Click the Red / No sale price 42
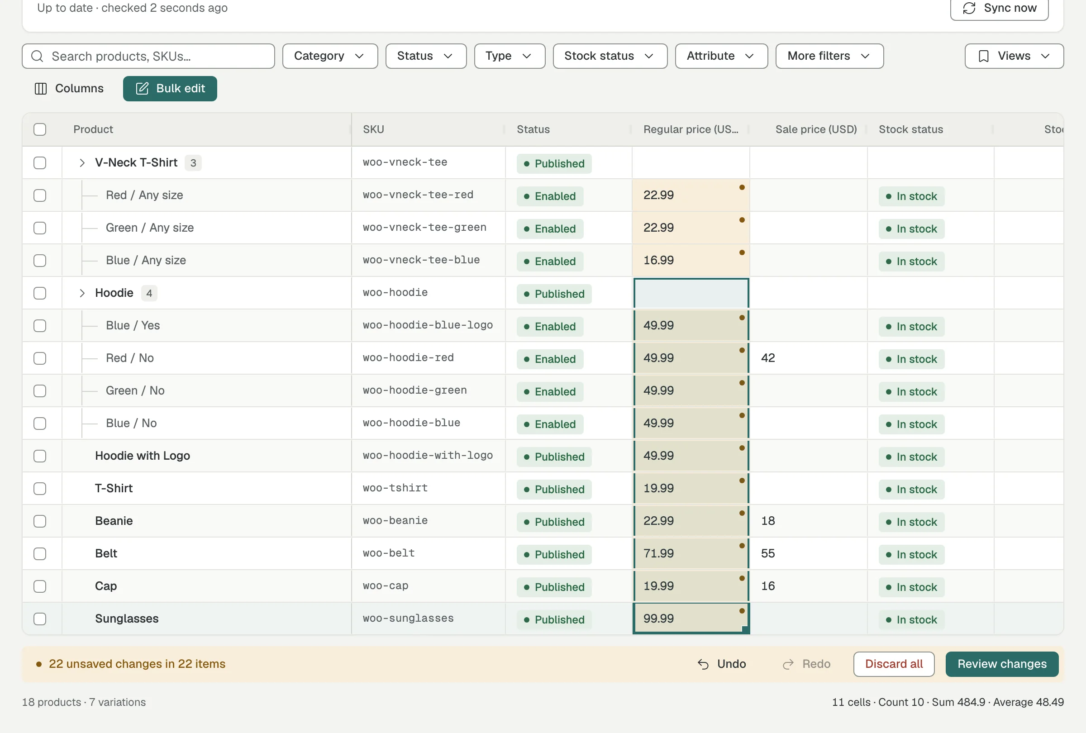 809,358
